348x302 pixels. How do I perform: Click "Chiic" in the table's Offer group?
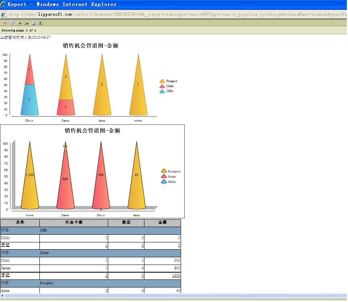(5, 238)
